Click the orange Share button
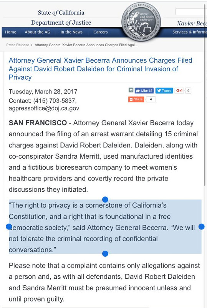 click(136, 99)
